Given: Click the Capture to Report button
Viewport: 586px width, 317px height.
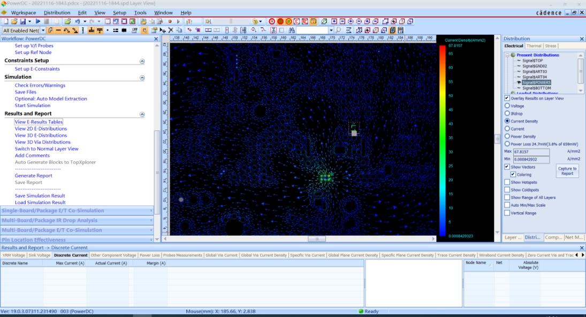Looking at the screenshot, I should [x=567, y=171].
